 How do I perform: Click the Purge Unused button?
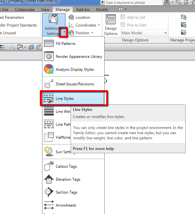(x=8, y=33)
